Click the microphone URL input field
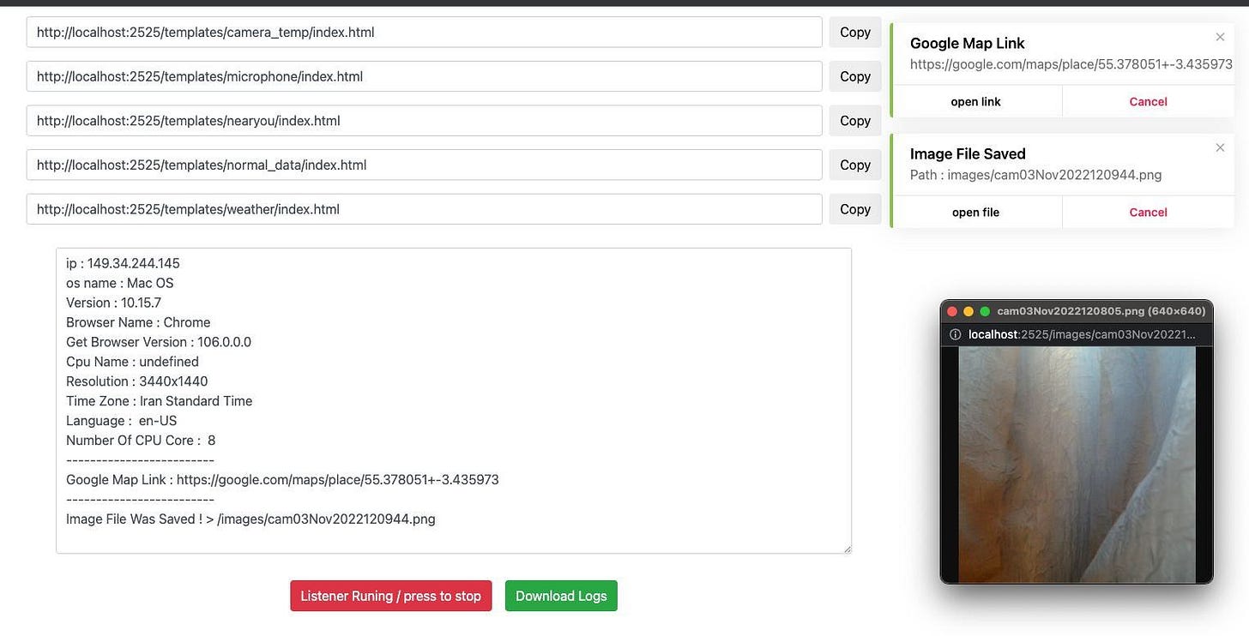The image size is (1249, 636). [424, 76]
